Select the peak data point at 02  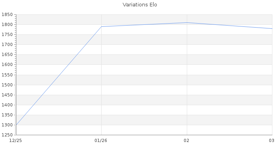click(x=186, y=23)
